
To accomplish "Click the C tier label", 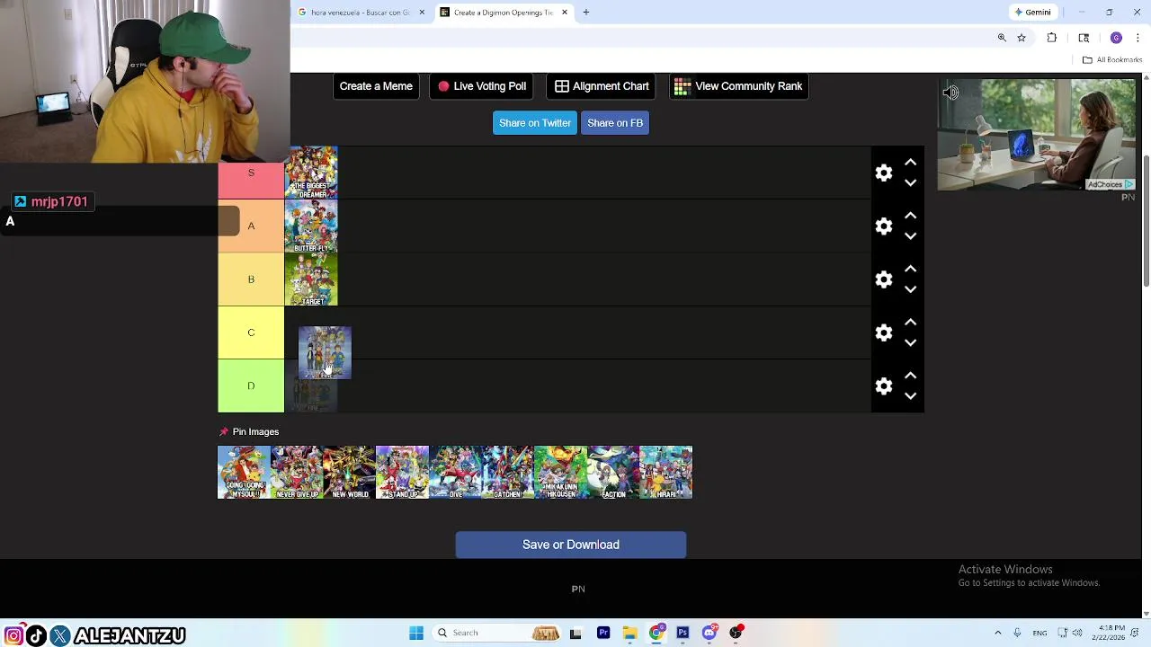I will (251, 332).
